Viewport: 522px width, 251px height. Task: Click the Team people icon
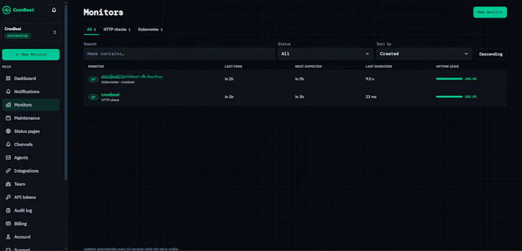click(x=8, y=184)
